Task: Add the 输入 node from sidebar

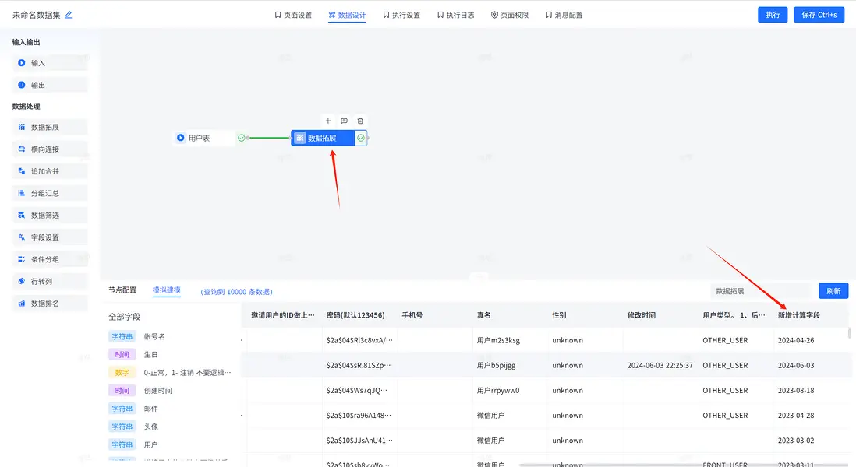Action: click(x=50, y=63)
